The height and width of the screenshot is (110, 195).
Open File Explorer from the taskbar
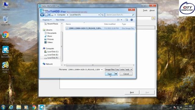click(x=19, y=107)
